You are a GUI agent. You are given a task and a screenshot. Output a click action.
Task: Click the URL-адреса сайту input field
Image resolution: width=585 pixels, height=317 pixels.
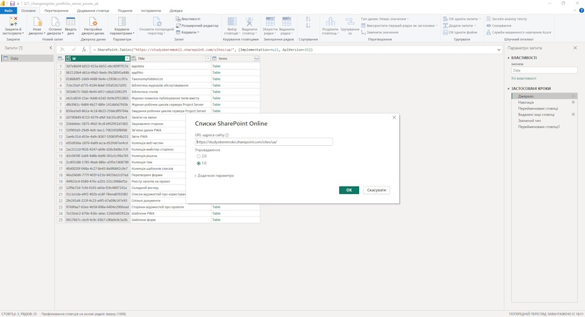point(264,142)
